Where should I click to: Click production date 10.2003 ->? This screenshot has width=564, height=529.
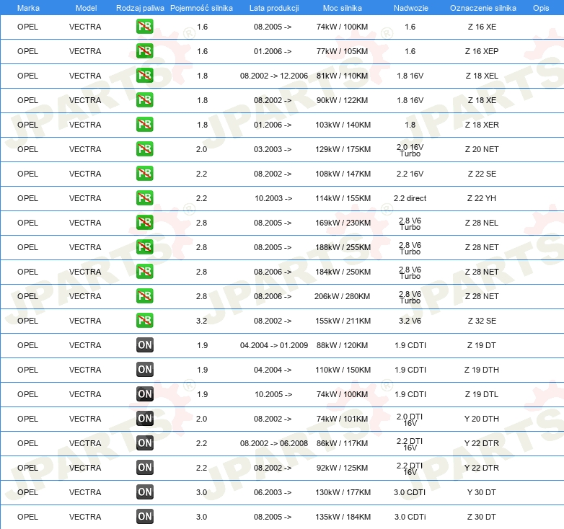click(x=273, y=198)
